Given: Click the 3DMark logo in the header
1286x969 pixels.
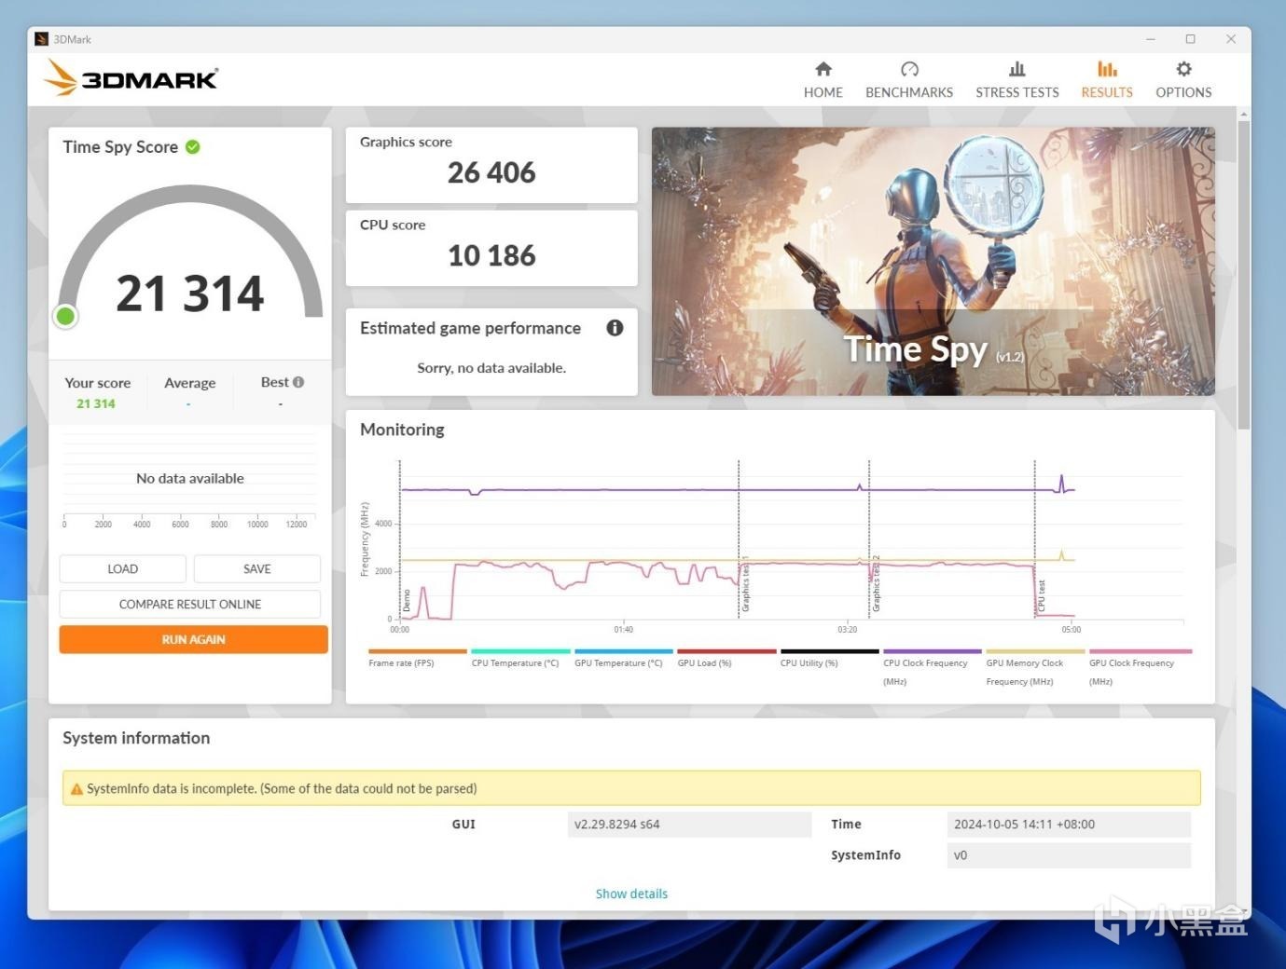Looking at the screenshot, I should point(131,77).
